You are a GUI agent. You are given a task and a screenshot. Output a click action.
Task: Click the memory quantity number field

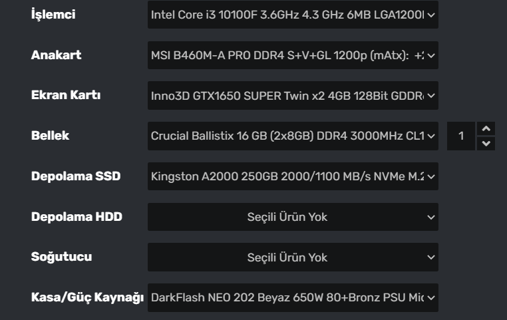tap(461, 136)
